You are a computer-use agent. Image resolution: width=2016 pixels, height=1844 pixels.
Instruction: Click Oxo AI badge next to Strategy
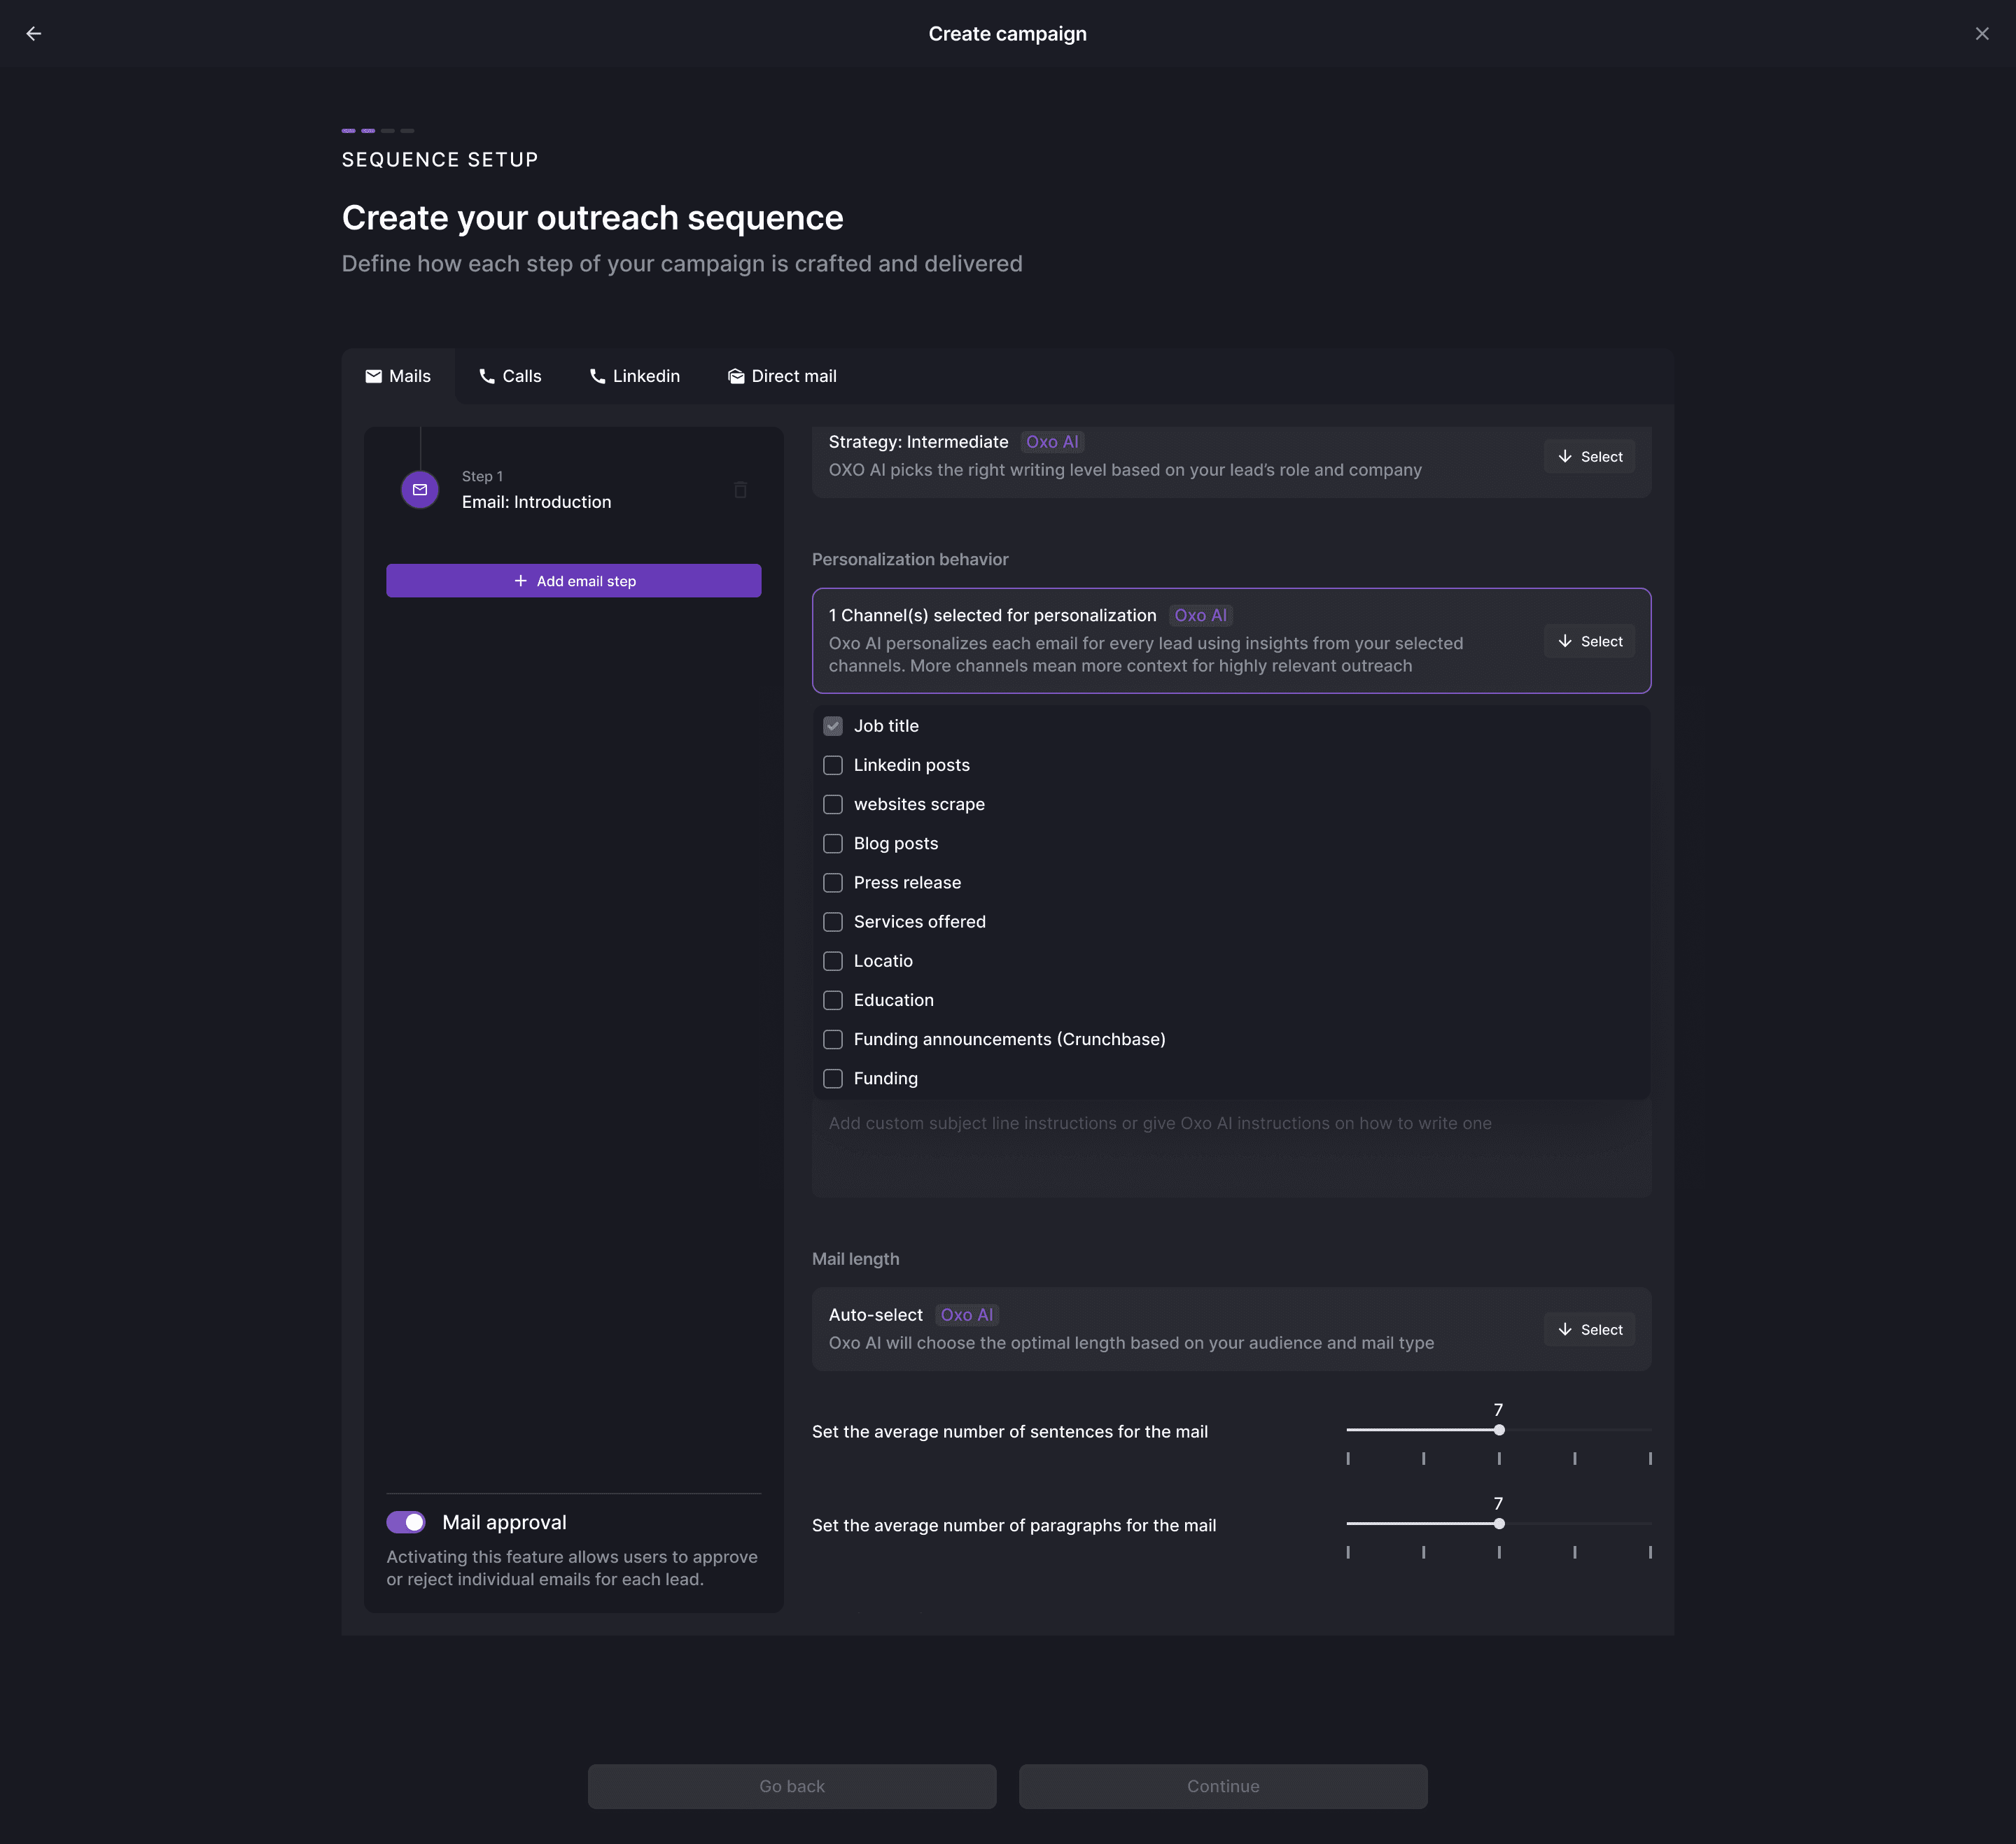(x=1052, y=441)
